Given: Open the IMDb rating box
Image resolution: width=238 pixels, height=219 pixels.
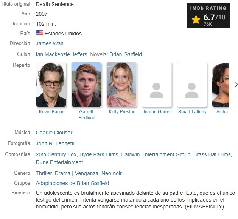Looking at the screenshot, I should (x=208, y=15).
